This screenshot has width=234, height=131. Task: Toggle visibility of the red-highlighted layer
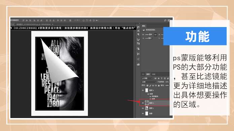pos(143,103)
